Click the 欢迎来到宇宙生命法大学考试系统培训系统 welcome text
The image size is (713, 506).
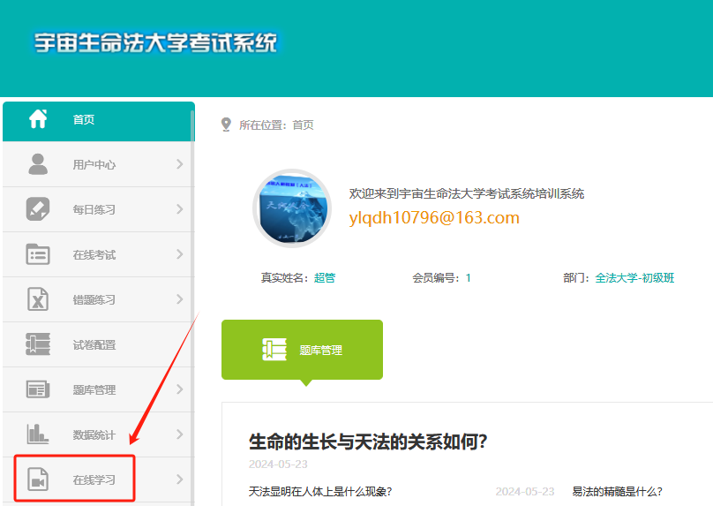click(x=467, y=193)
